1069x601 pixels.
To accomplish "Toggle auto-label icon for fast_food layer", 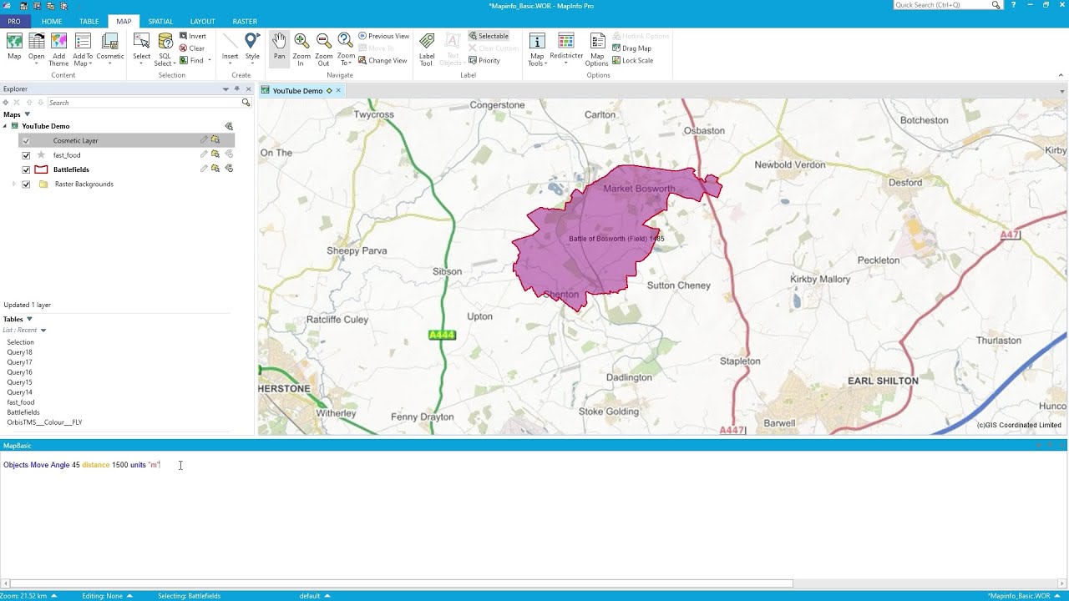I will point(229,154).
